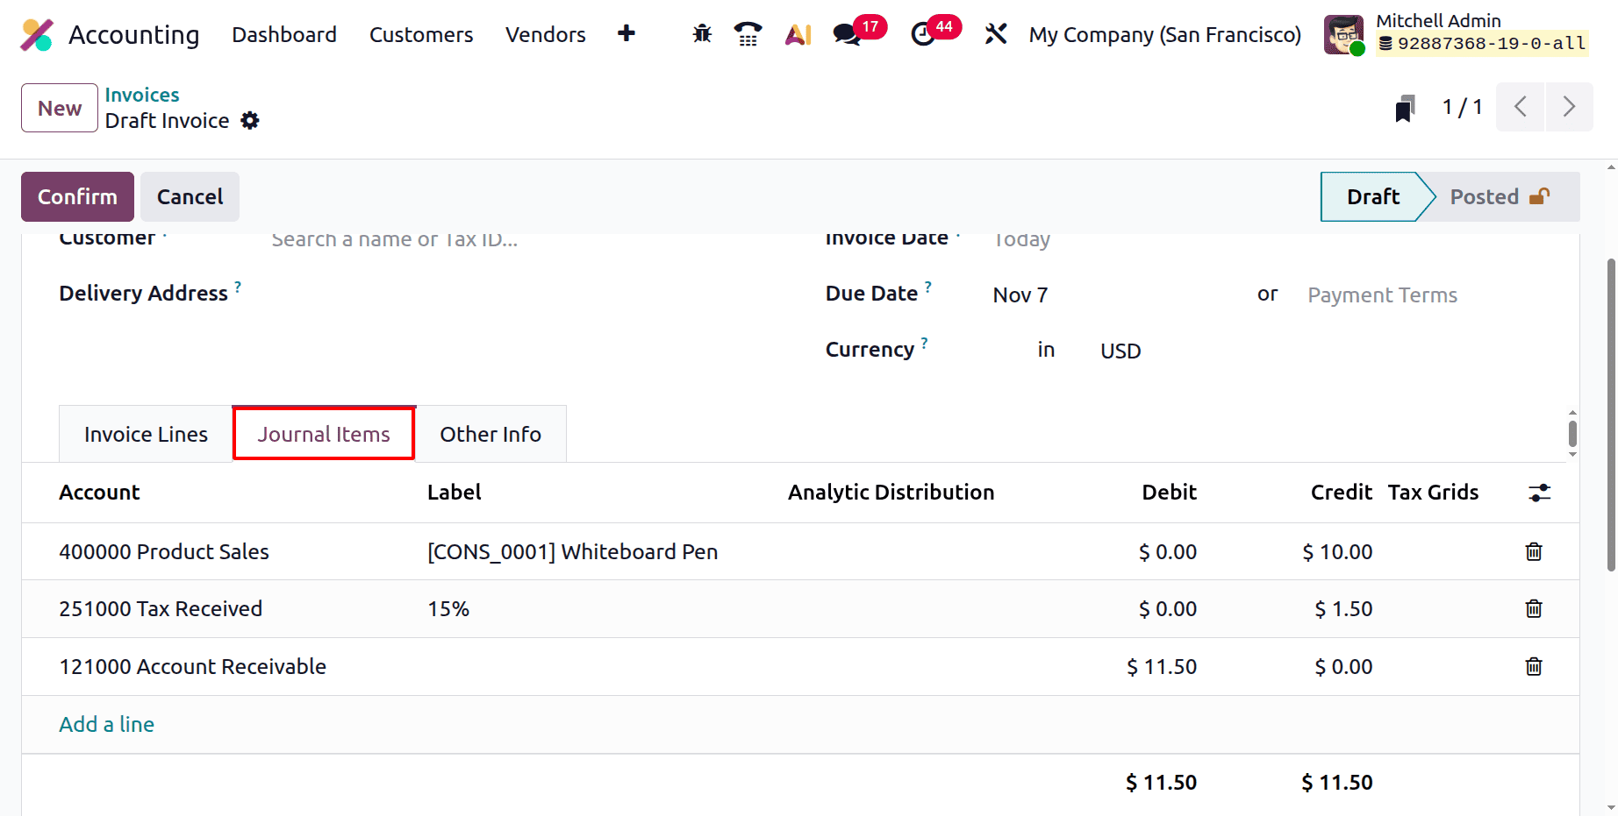
Task: Open the gear settings next to Draft Invoice
Action: 250,120
